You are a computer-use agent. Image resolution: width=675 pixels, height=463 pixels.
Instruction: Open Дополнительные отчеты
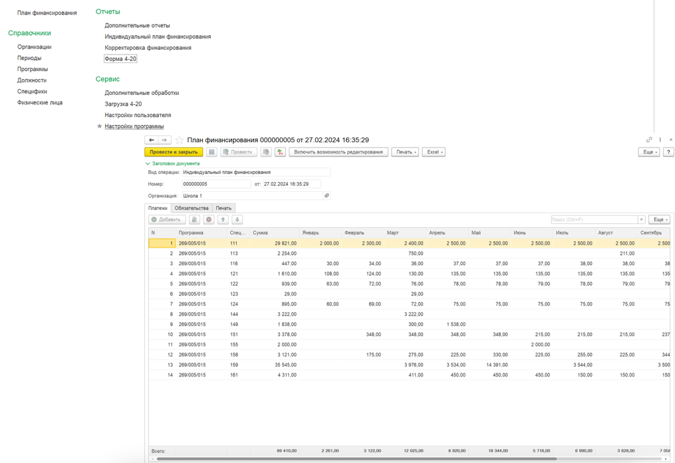[137, 26]
